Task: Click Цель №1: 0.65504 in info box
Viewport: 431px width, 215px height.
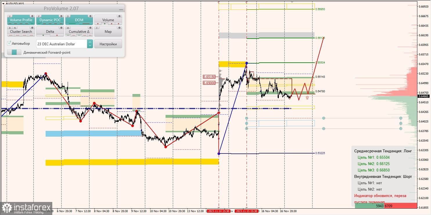Action: point(374,158)
